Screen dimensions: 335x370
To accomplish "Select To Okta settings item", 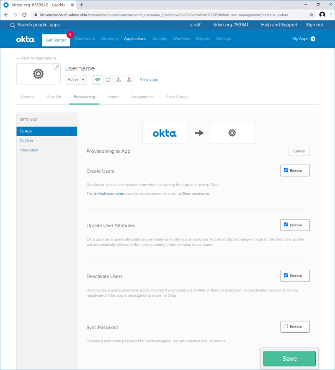I will pos(26,141).
